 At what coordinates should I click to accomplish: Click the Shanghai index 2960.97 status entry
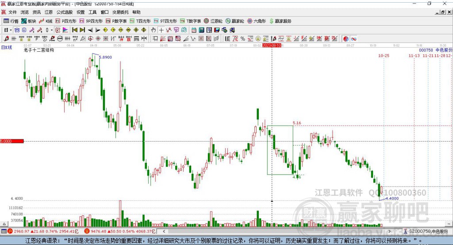[x=43, y=231]
